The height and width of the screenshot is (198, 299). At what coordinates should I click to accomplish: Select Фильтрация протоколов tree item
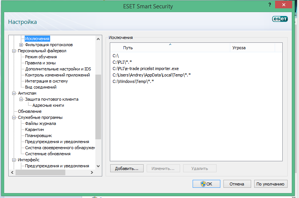tap(49, 45)
